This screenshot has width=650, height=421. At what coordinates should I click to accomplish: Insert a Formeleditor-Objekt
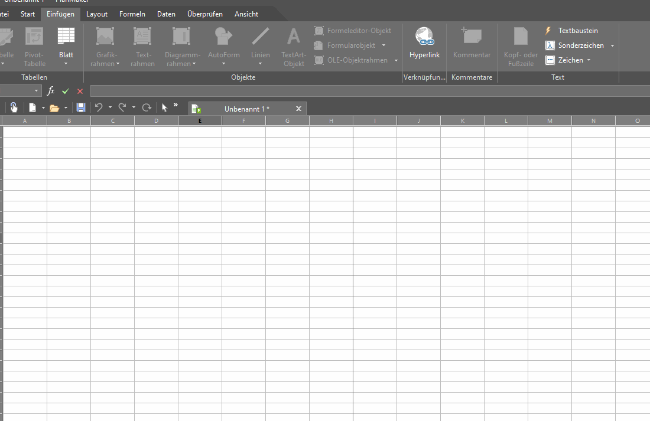pyautogui.click(x=353, y=31)
